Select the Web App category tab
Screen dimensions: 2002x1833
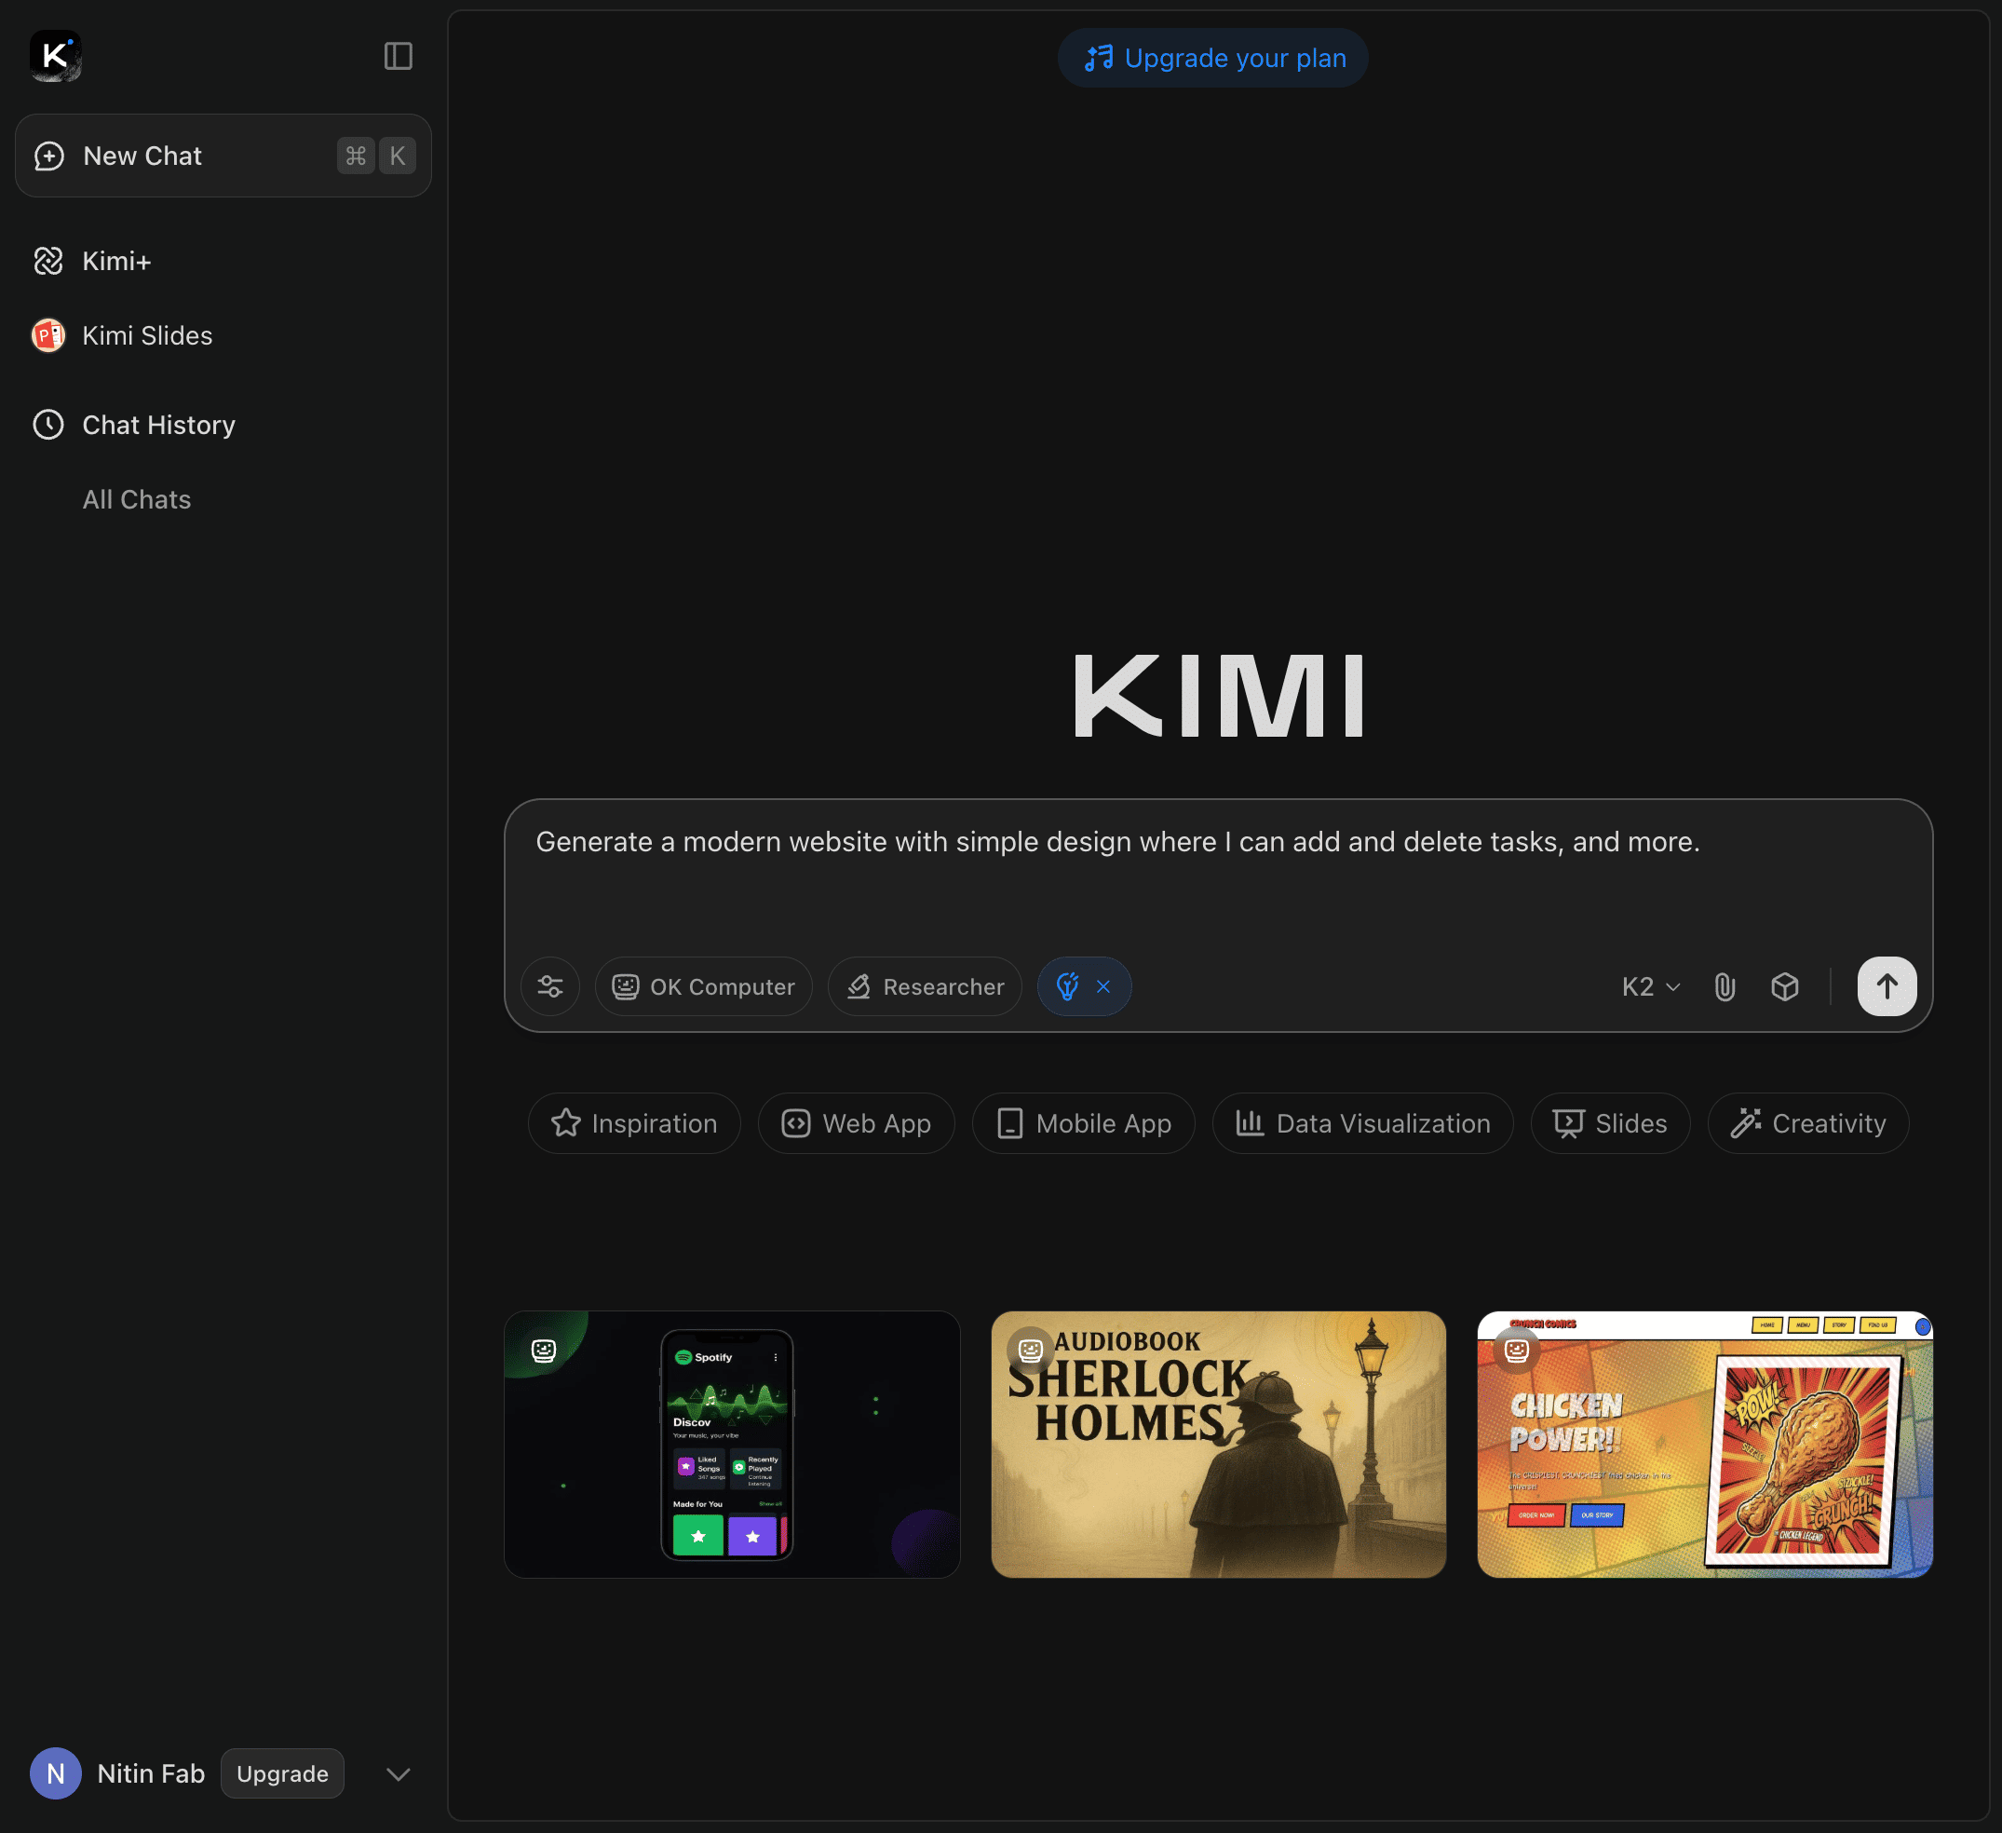[x=856, y=1123]
